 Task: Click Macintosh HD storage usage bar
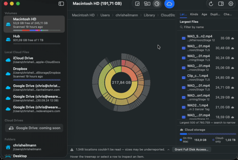[37, 30]
